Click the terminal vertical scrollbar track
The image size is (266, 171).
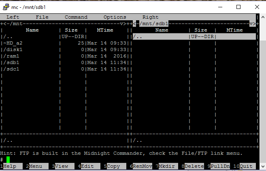[x=263, y=92]
